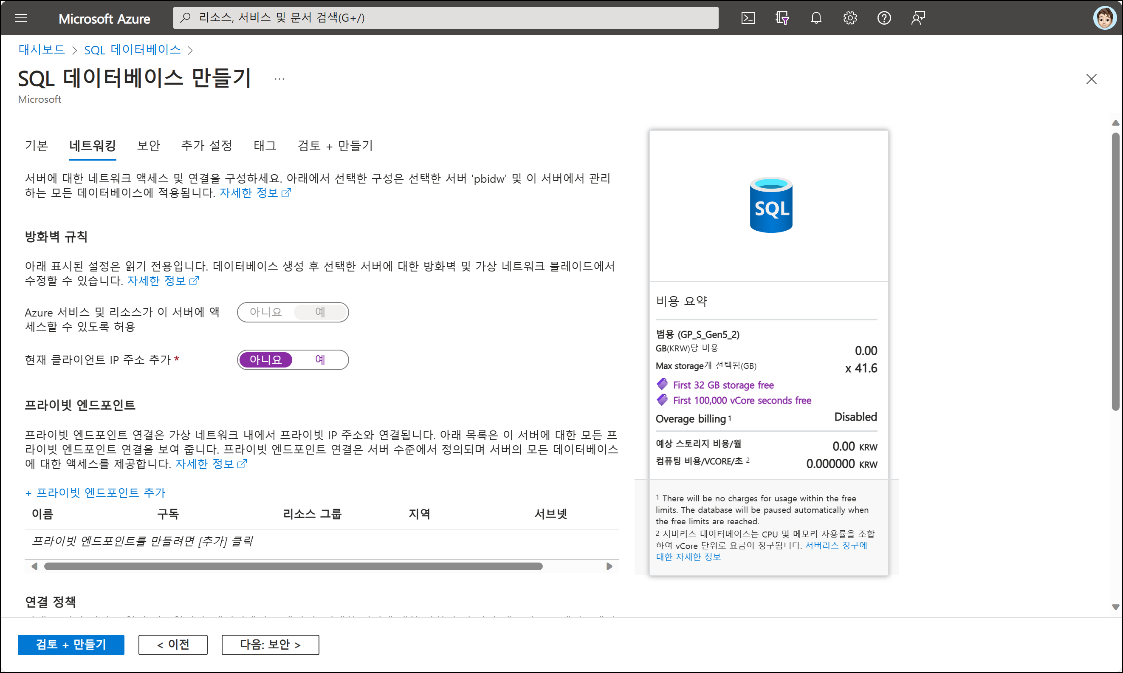1123x673 pixels.
Task: Open the Cloud Shell icon
Action: point(748,18)
